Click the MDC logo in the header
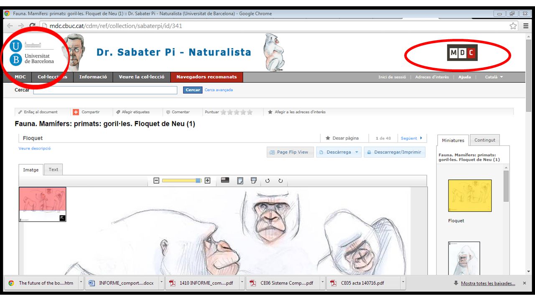The image size is (535, 301). pos(462,53)
